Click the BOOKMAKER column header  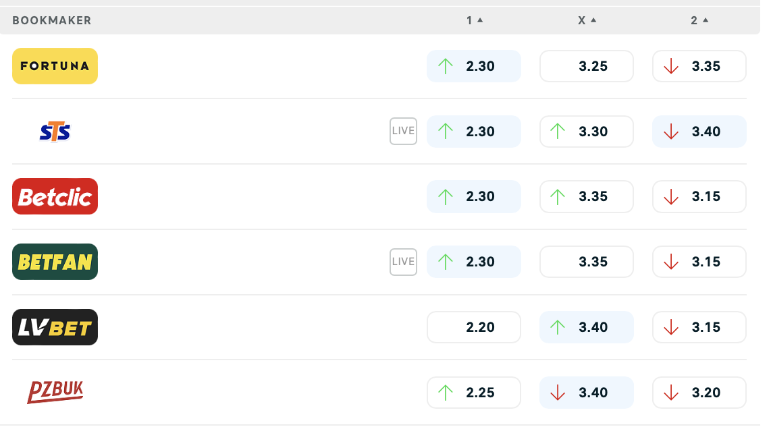click(x=52, y=20)
